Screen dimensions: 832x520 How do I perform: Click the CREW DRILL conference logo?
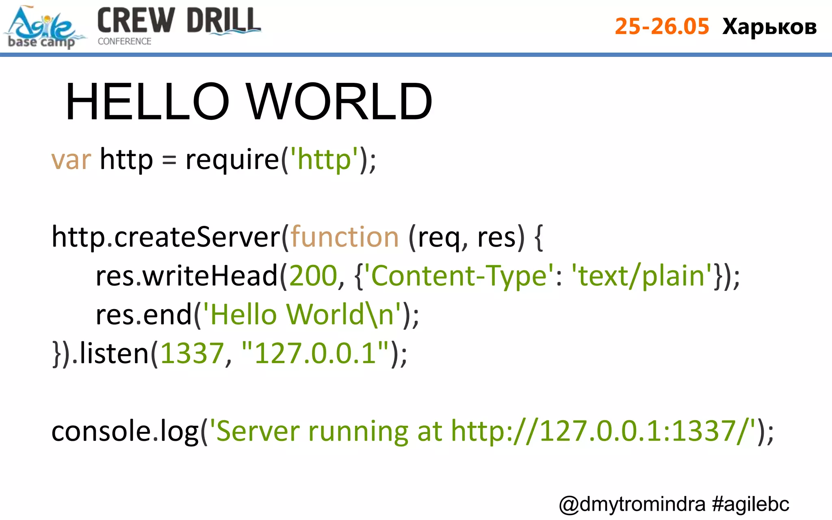pos(179,26)
